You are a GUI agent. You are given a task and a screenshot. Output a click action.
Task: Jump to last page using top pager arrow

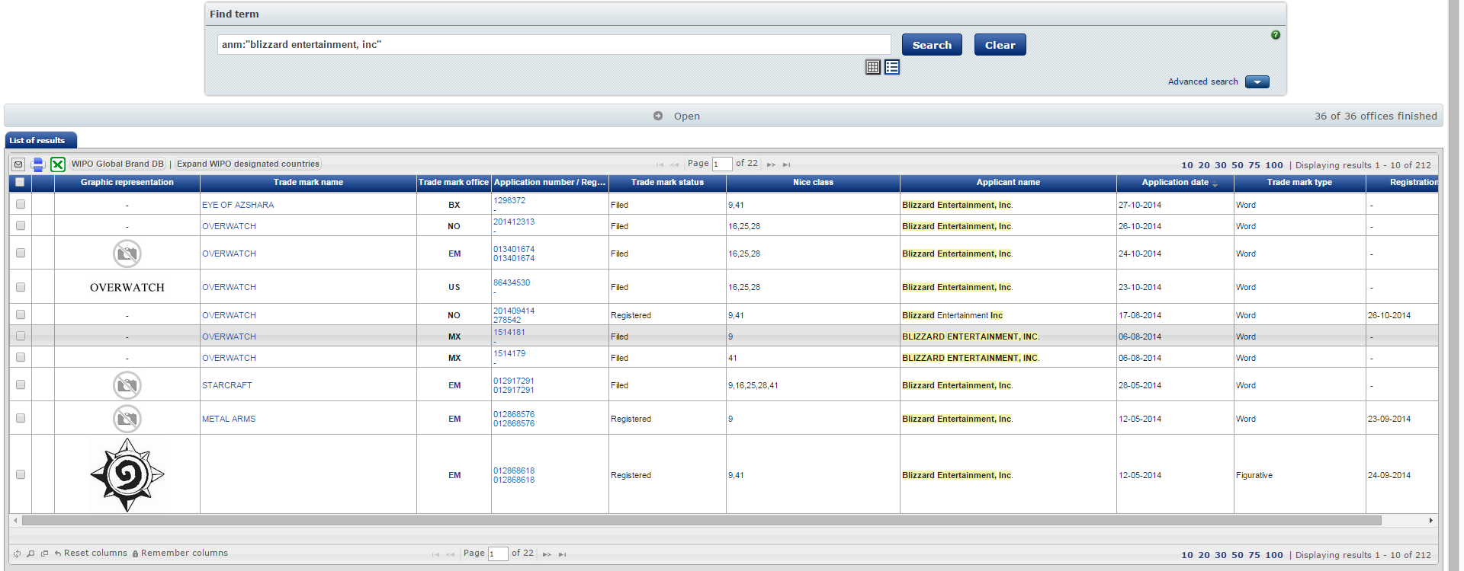pyautogui.click(x=787, y=164)
